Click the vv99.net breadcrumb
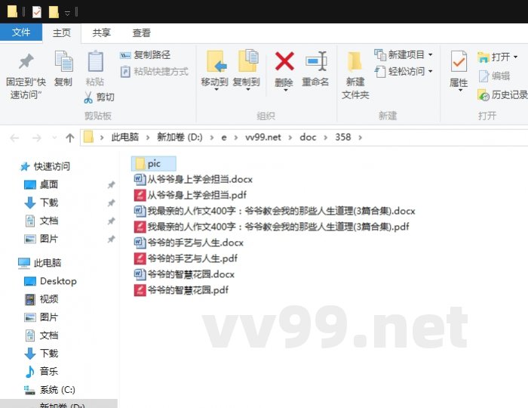528x408 pixels. click(263, 138)
